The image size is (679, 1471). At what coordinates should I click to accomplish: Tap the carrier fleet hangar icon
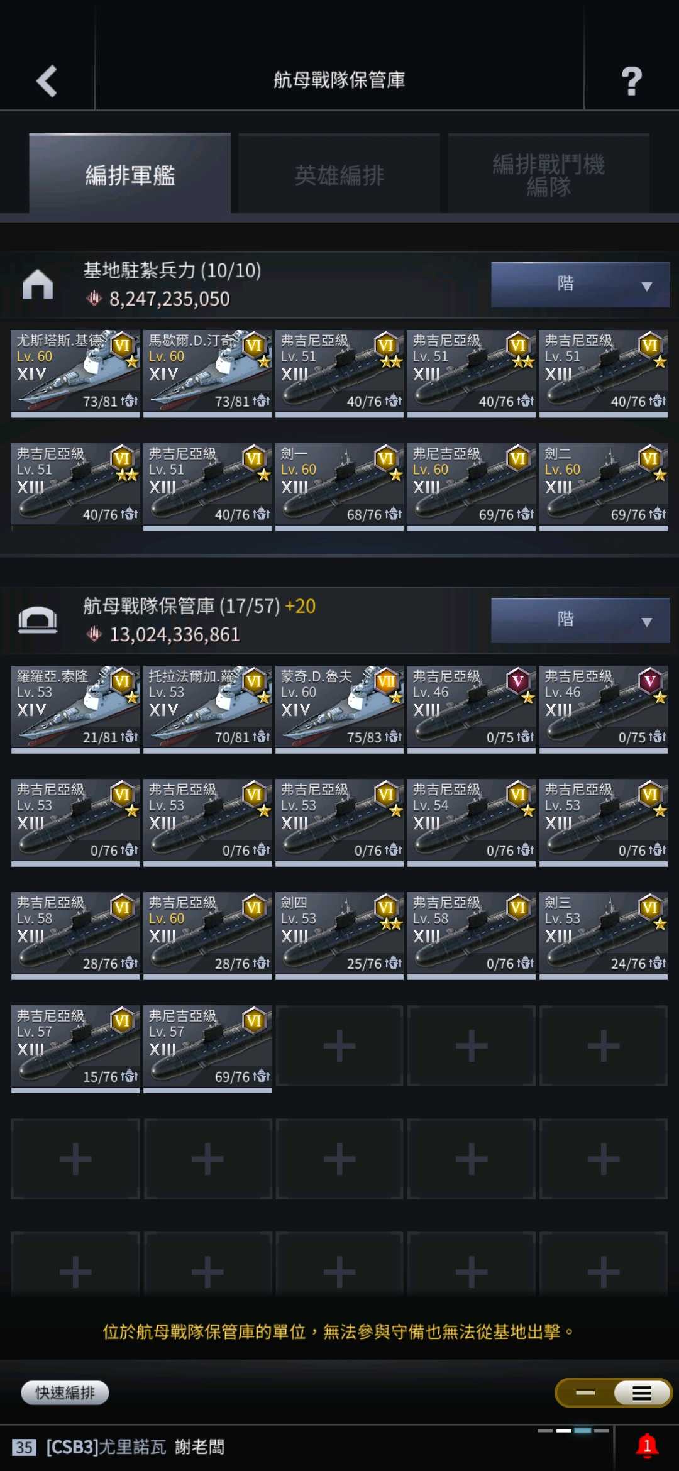pyautogui.click(x=38, y=620)
